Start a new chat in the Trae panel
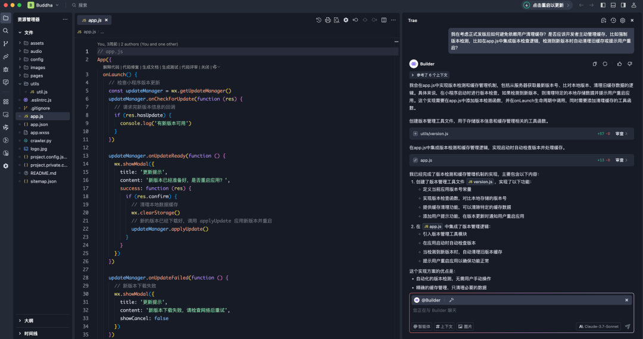 (x=604, y=20)
